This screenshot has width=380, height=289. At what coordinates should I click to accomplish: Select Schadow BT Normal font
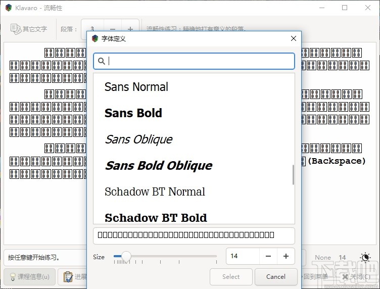tap(155, 192)
